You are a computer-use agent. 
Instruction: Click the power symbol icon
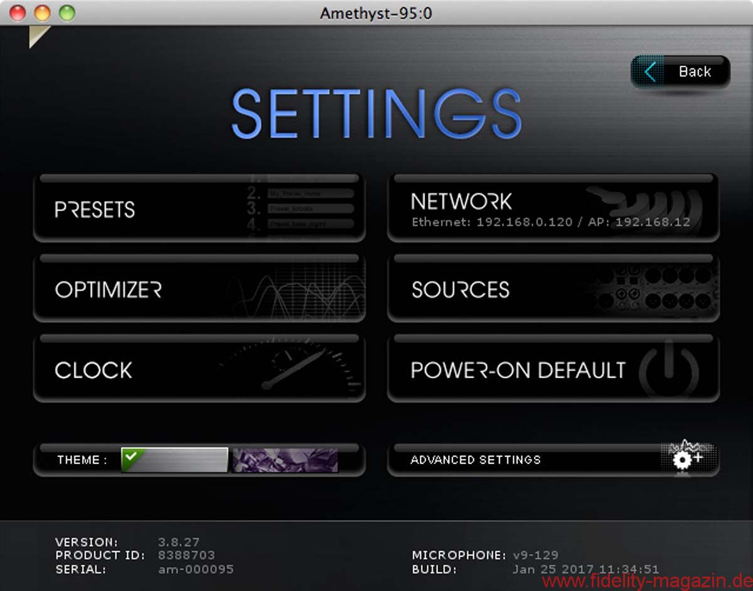pos(669,369)
